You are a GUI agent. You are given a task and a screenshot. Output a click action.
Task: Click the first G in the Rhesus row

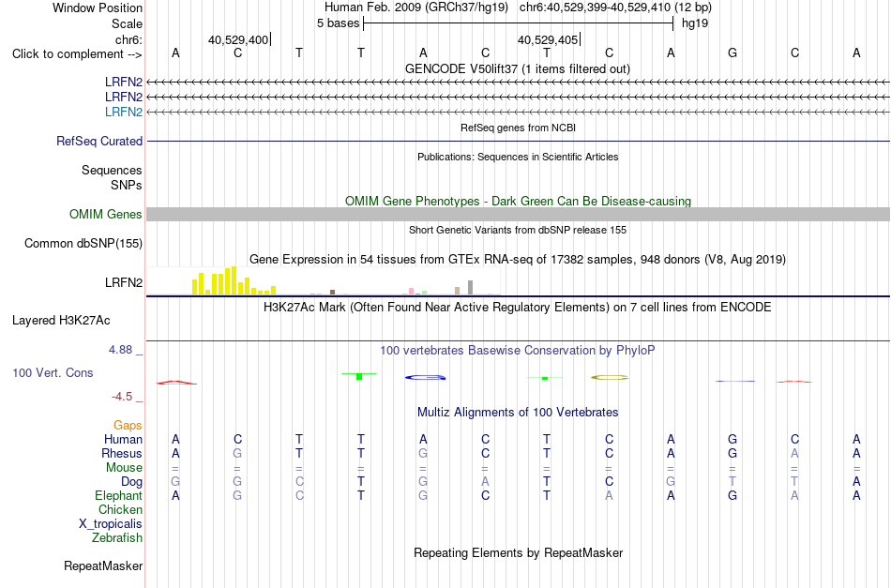click(x=237, y=453)
